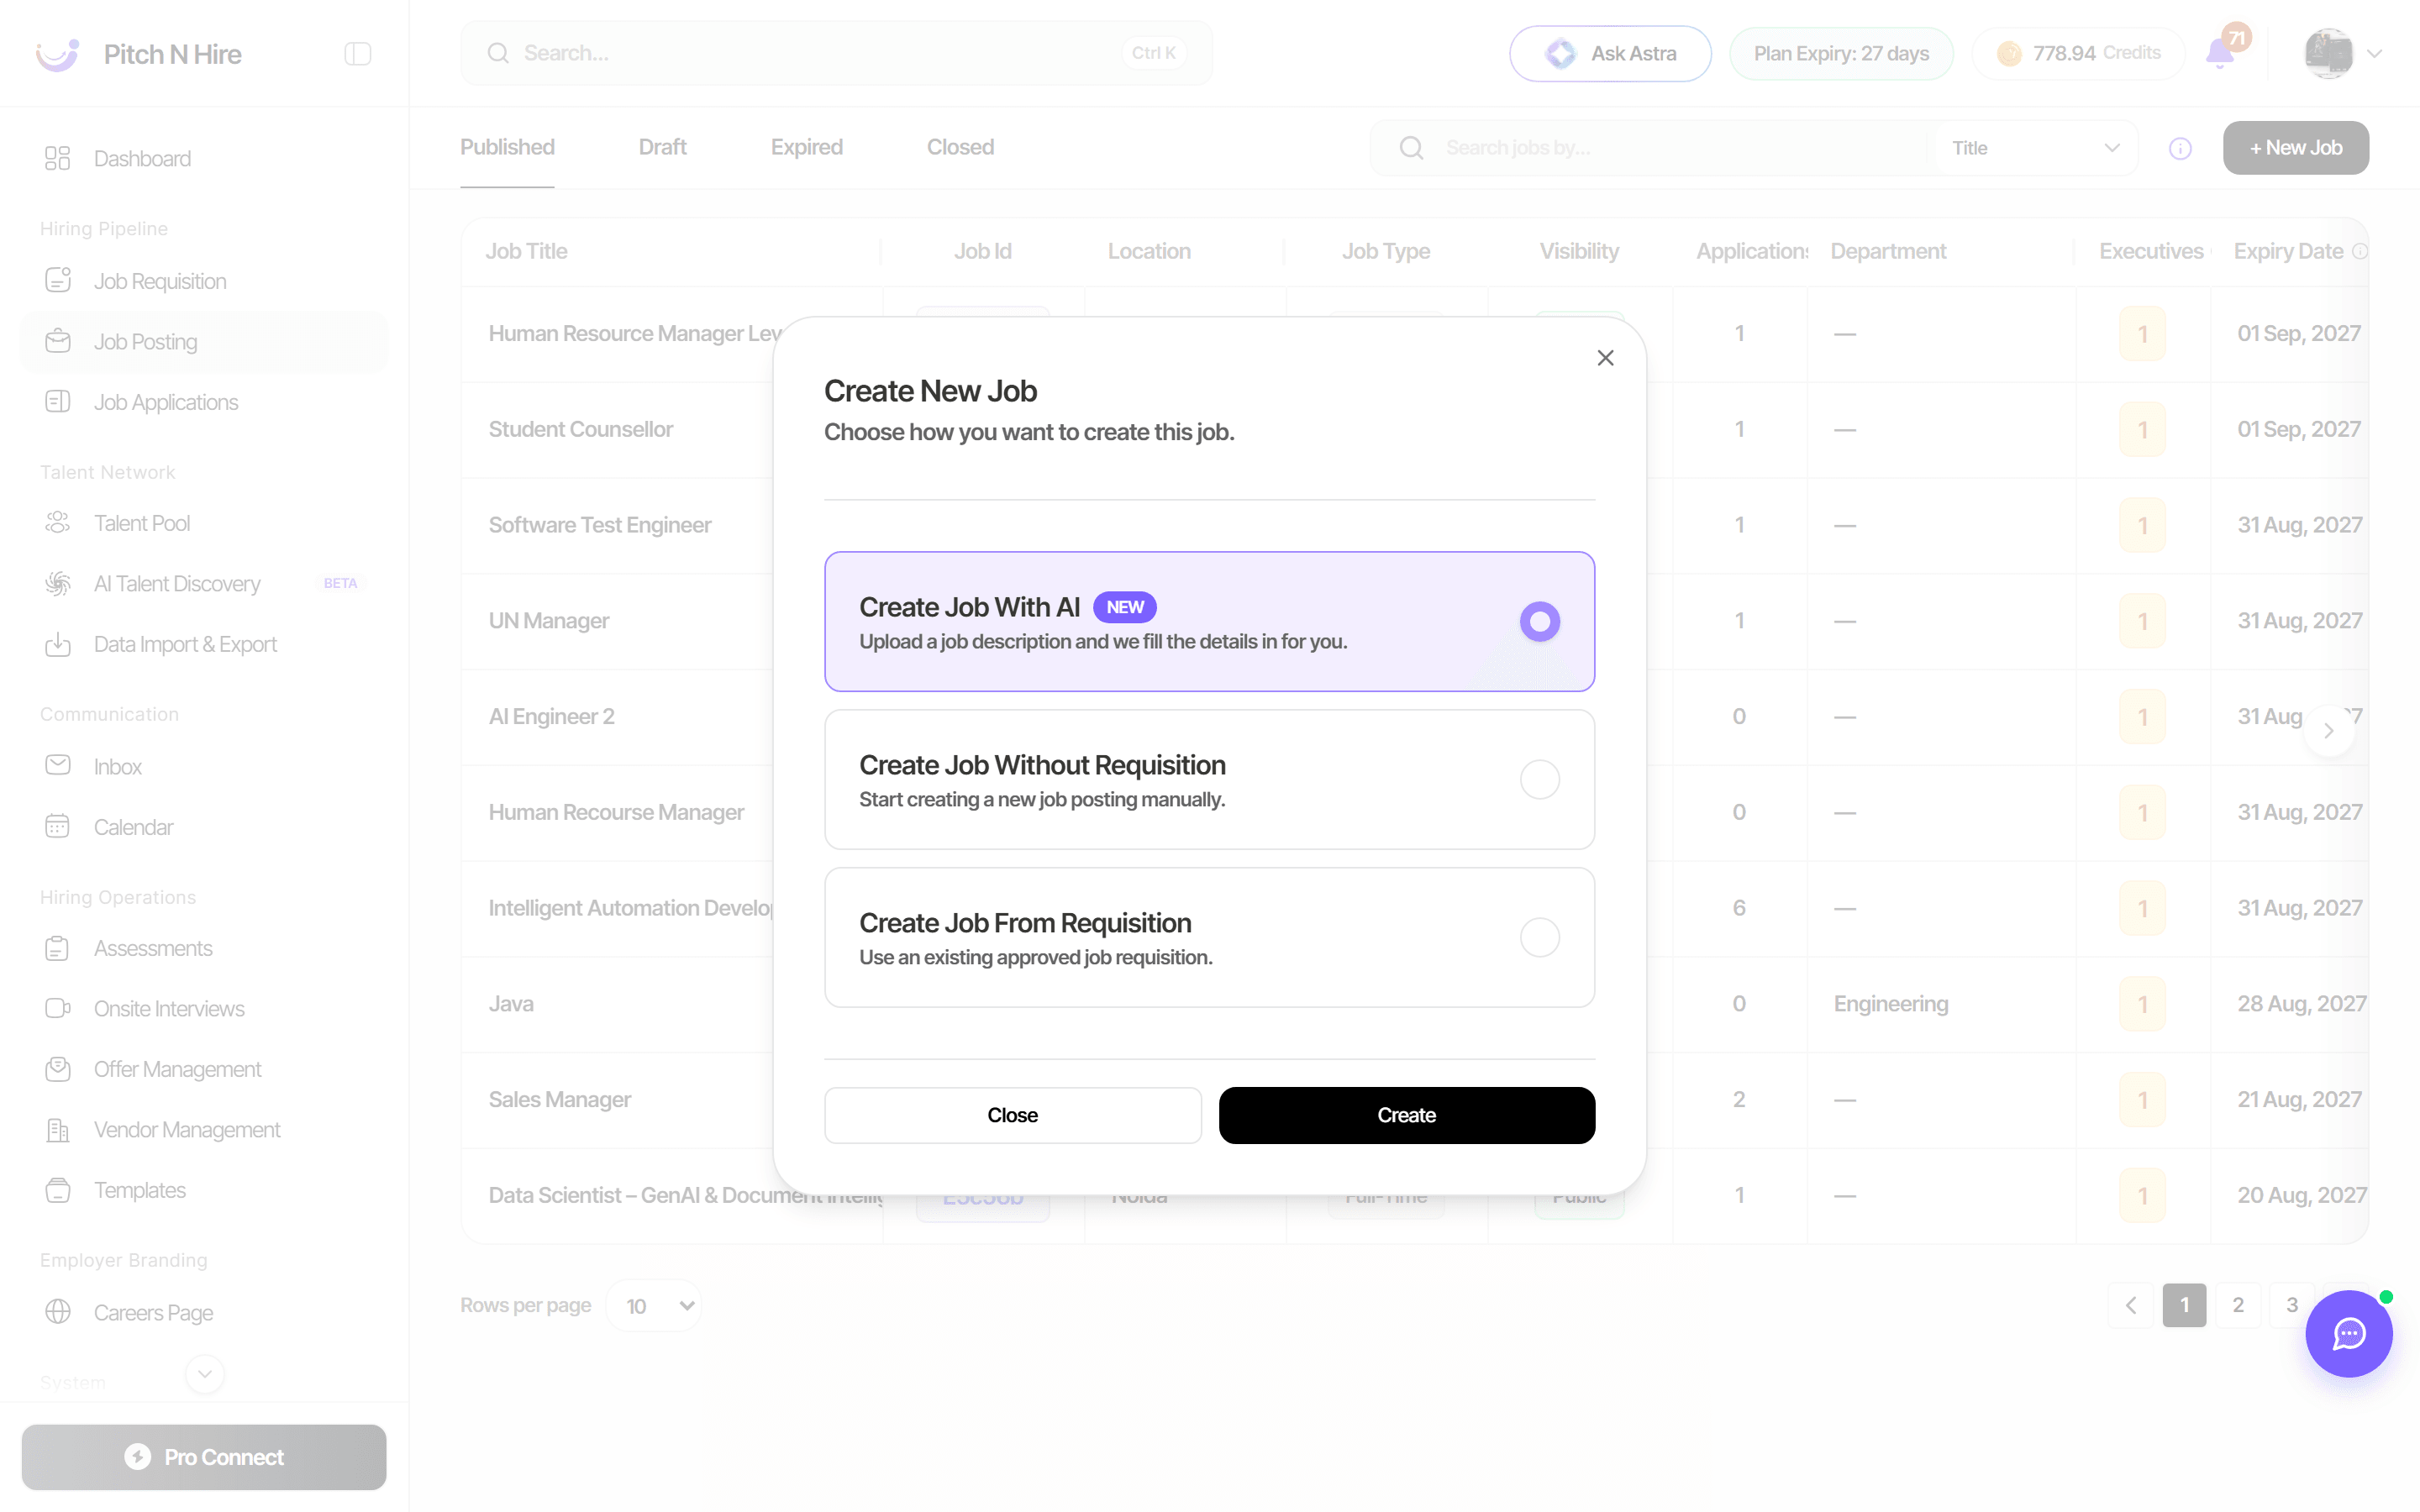This screenshot has height=1512, width=2420.
Task: Open the AI Engineer 2 job
Action: (x=552, y=717)
